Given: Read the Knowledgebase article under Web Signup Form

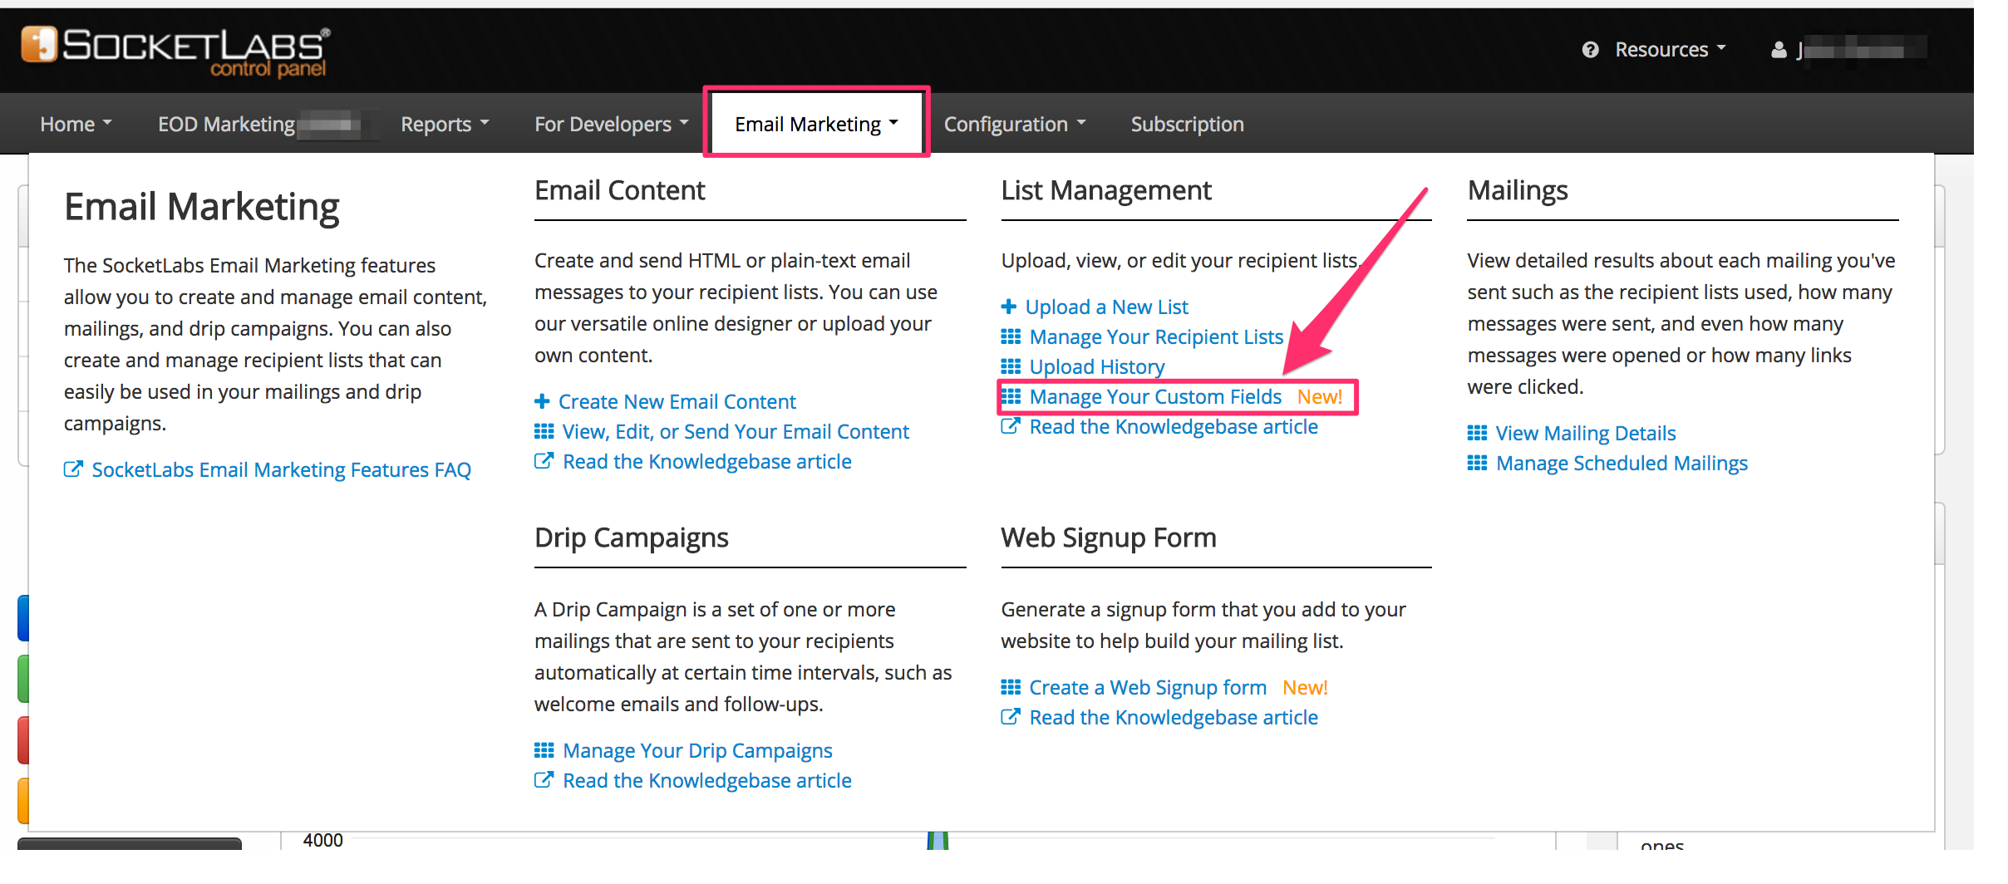Looking at the screenshot, I should [x=1174, y=717].
